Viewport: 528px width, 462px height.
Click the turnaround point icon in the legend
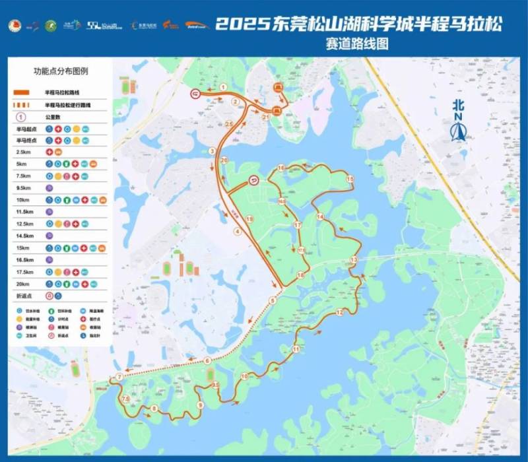(51, 335)
